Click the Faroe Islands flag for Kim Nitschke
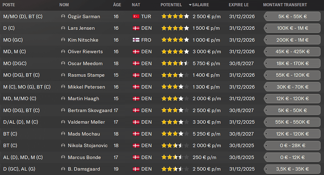 pyautogui.click(x=136, y=40)
